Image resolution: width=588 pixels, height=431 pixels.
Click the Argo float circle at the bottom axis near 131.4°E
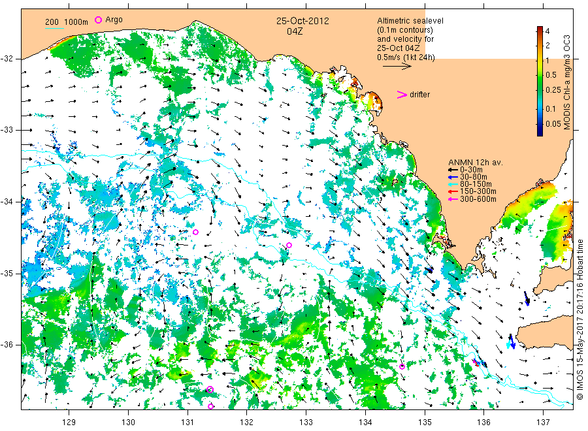coord(210,406)
